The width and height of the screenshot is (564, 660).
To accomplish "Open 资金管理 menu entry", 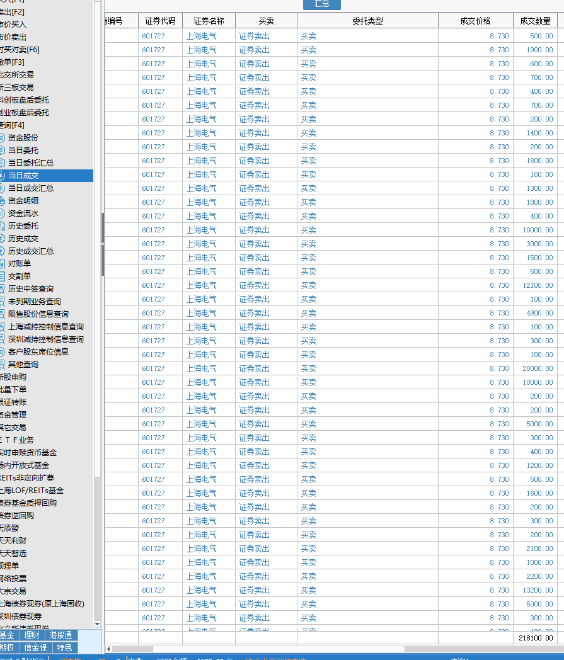I will pyautogui.click(x=13, y=415).
